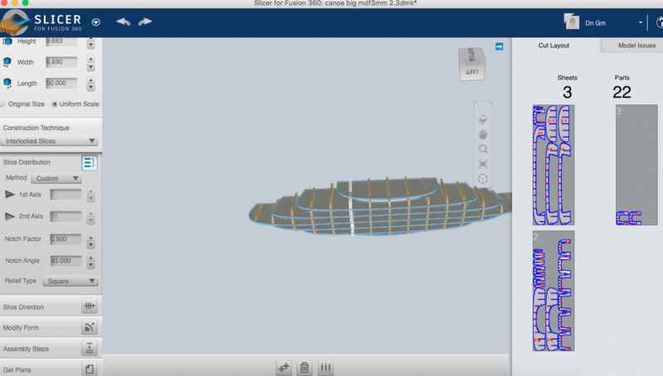The height and width of the screenshot is (376, 663).
Task: Edit the Notch Angle field 45.000
Action: click(x=65, y=261)
